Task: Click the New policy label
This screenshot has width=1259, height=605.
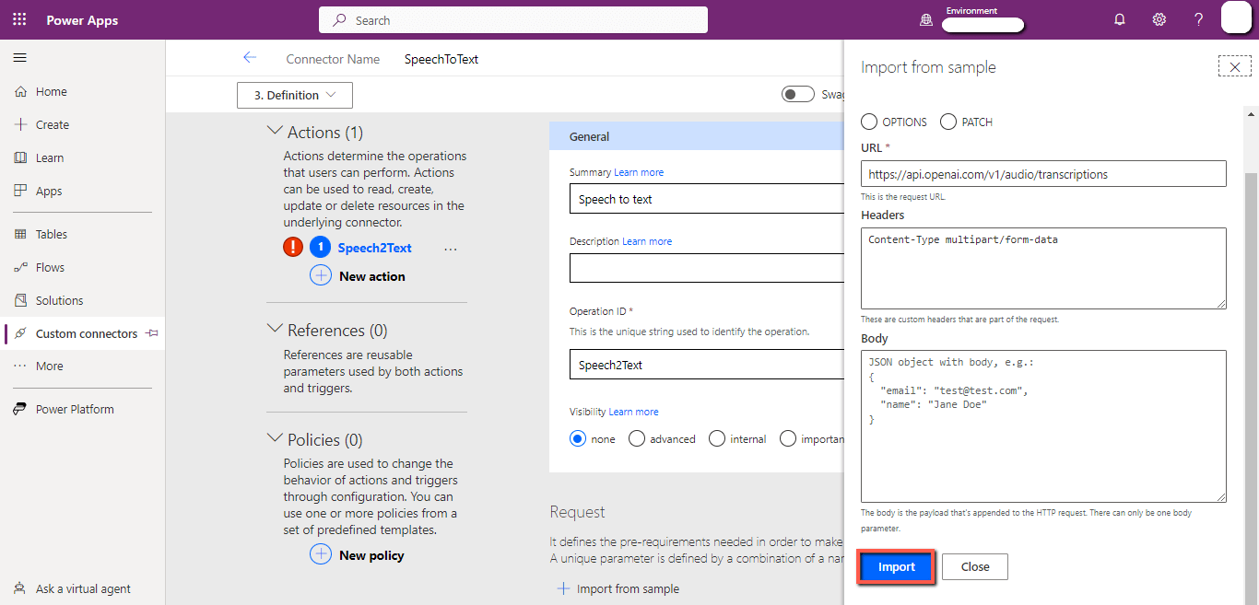Action: click(371, 555)
